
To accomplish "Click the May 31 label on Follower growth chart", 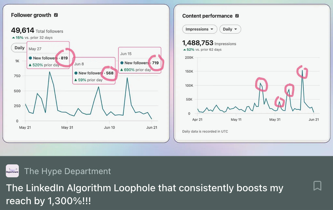I will click(67, 127).
